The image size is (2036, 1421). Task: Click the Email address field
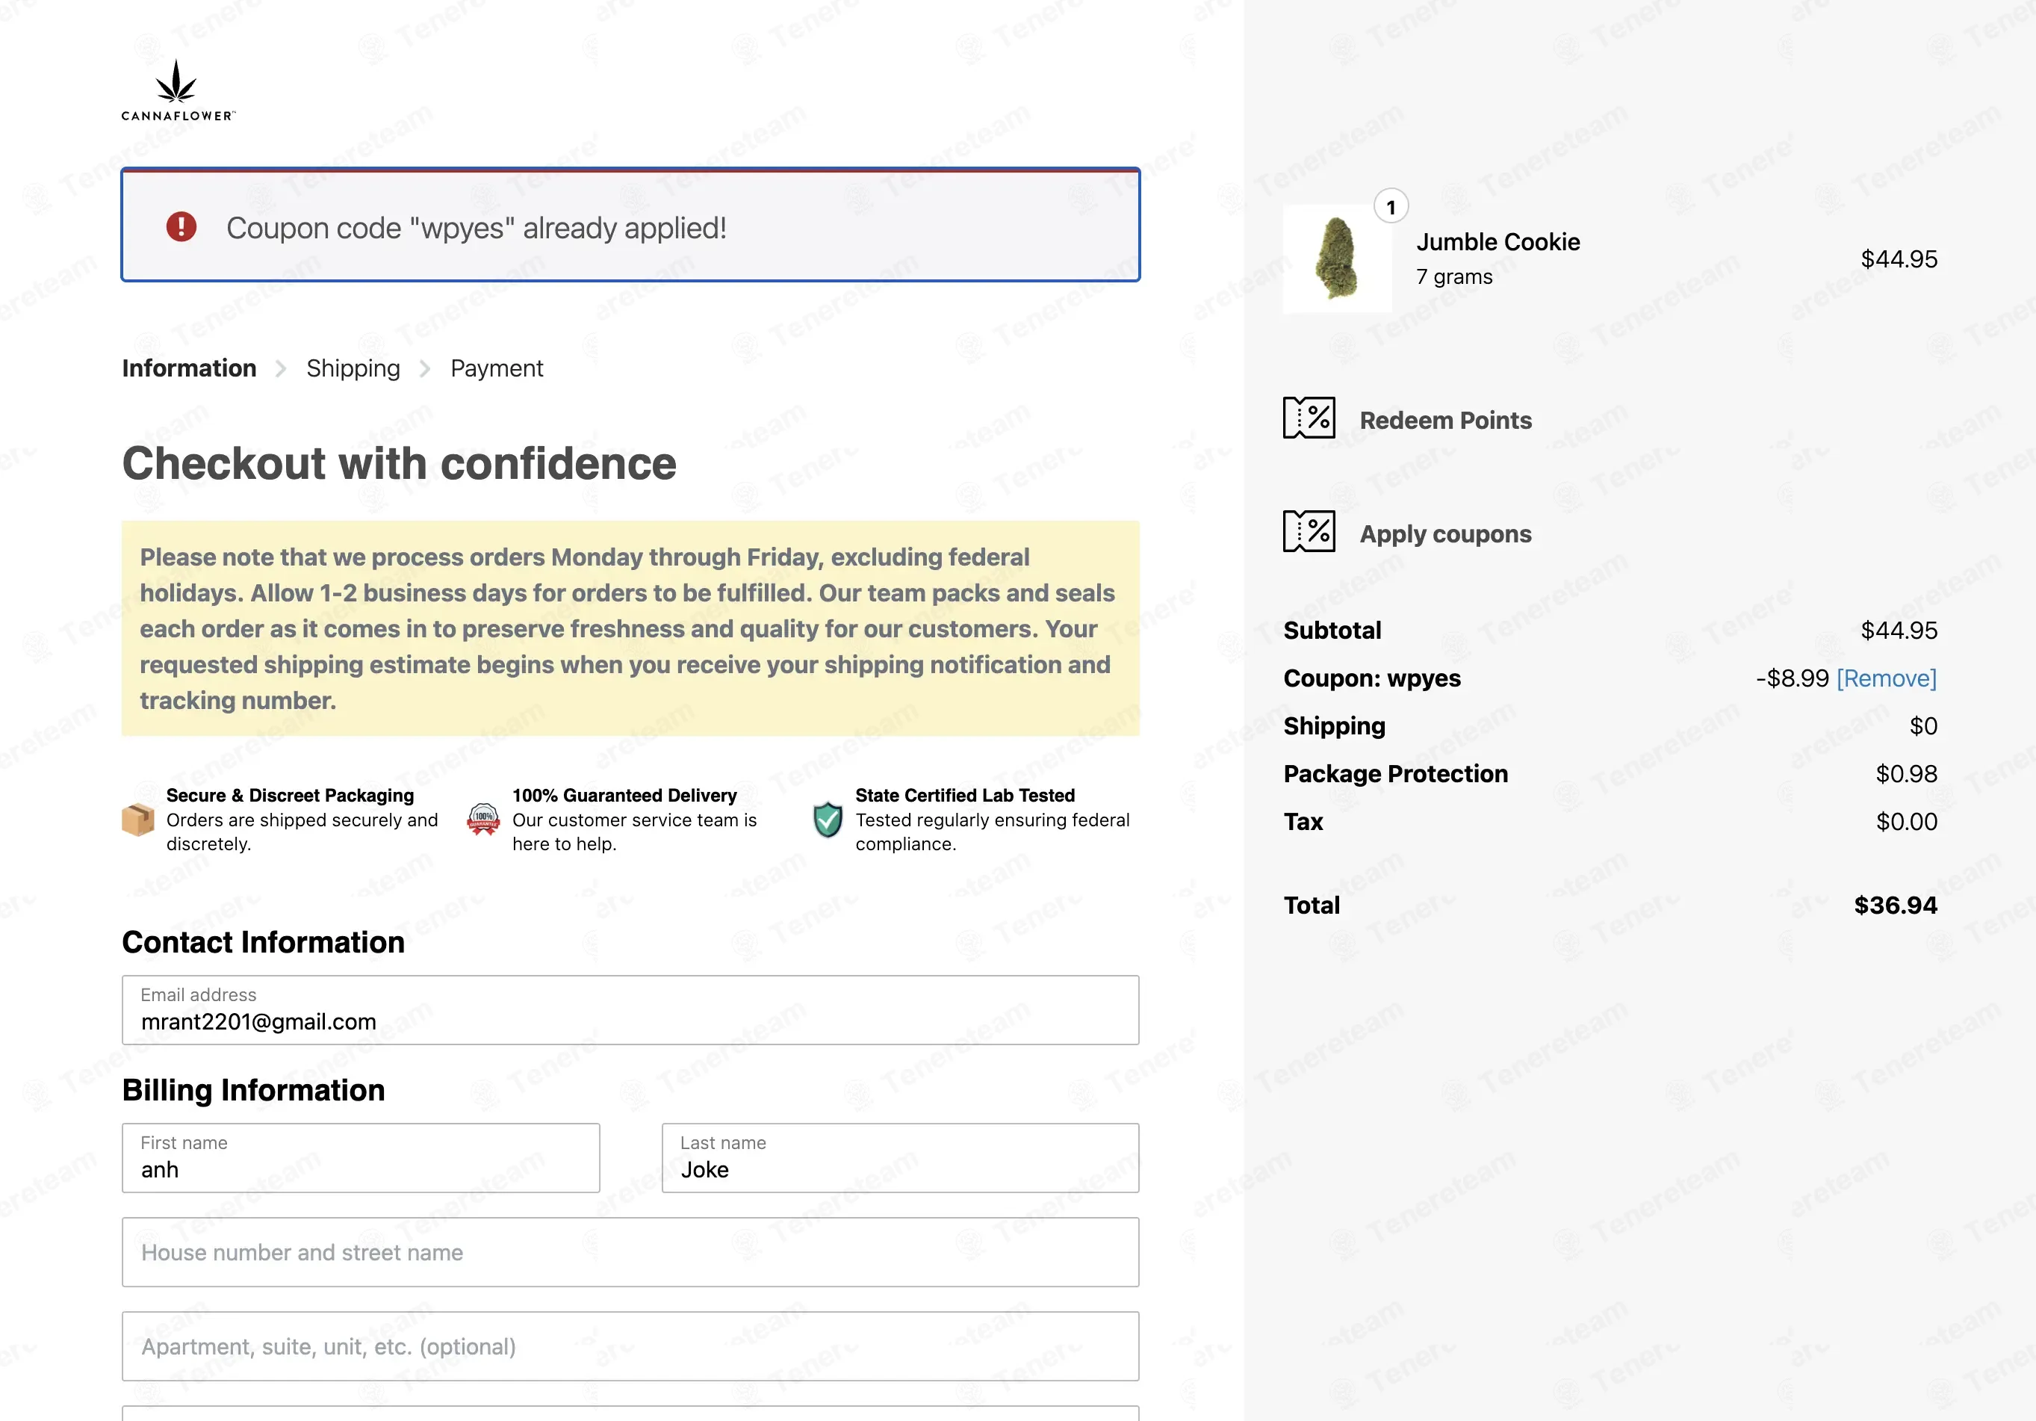pyautogui.click(x=630, y=1010)
